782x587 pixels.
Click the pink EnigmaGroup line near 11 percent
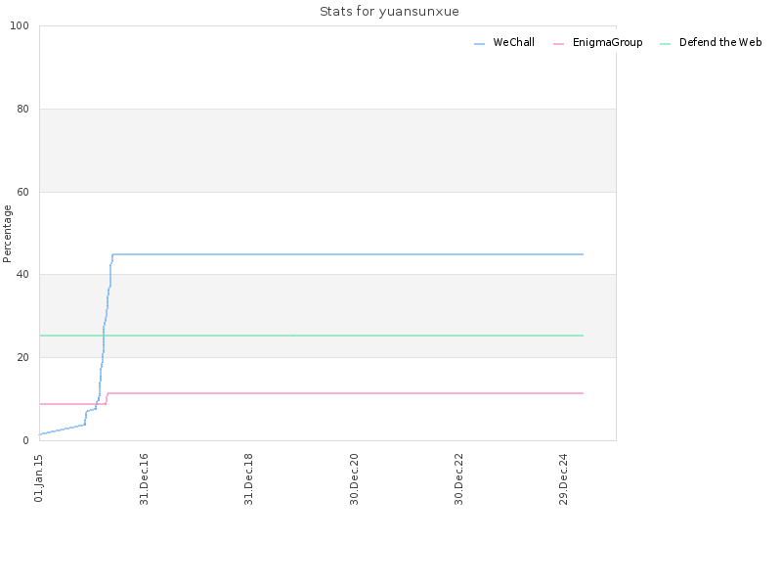click(x=345, y=393)
